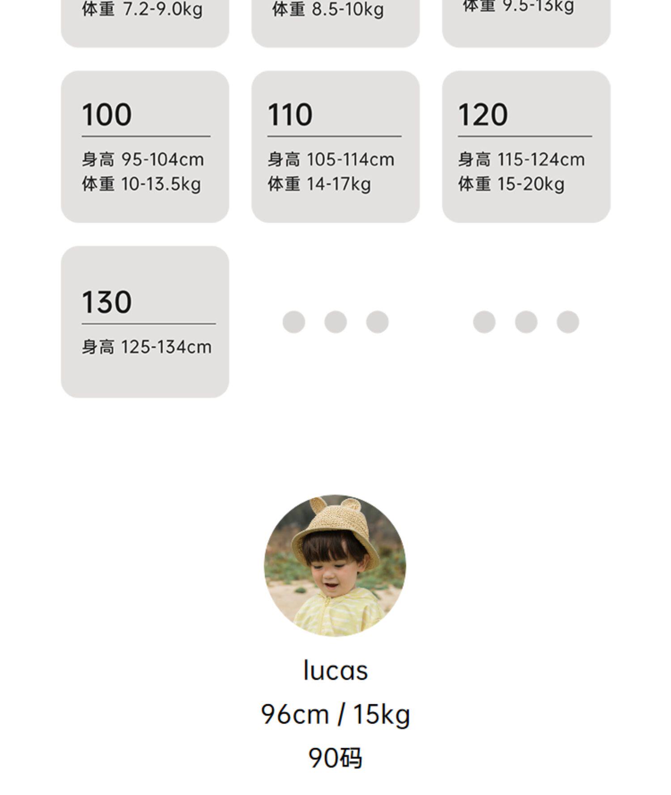Image resolution: width=671 pixels, height=795 pixels.
Task: Pick the size 120 heading
Action: coord(483,115)
